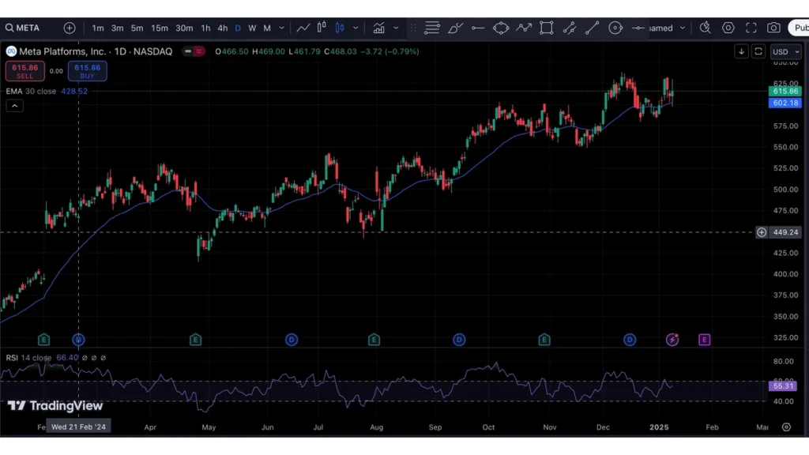Open time axis settings gear icon
Image resolution: width=809 pixels, height=455 pixels.
coord(786,427)
